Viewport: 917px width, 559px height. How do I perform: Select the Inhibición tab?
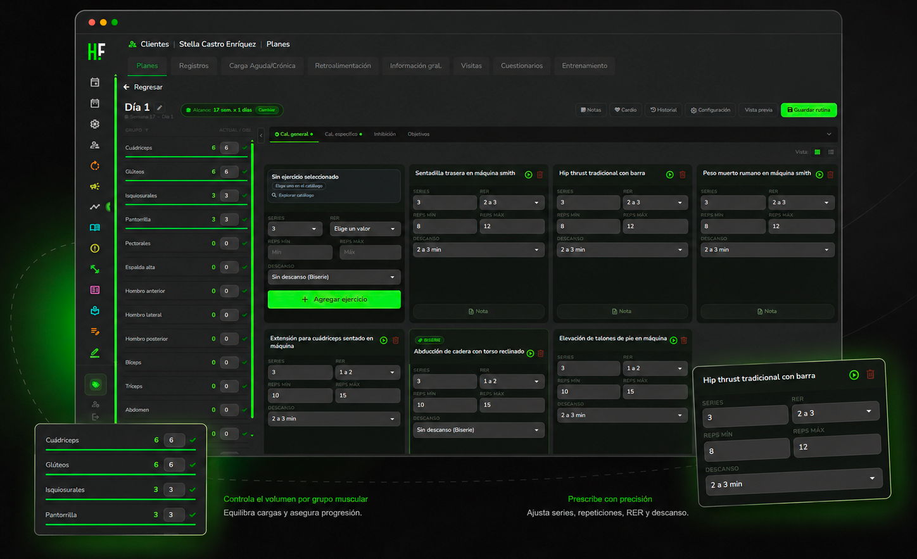tap(384, 134)
